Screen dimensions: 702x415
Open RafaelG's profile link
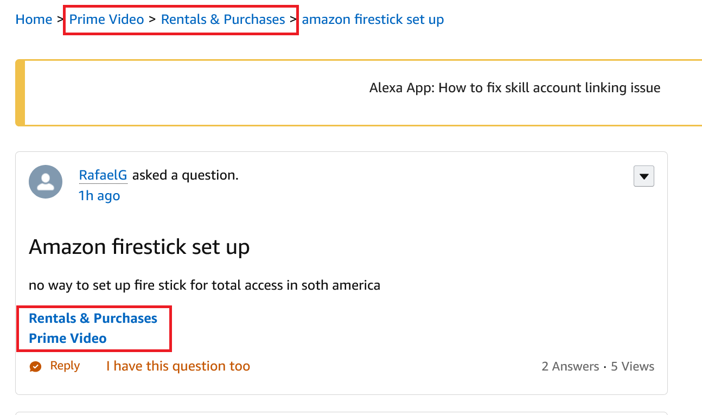click(x=103, y=175)
